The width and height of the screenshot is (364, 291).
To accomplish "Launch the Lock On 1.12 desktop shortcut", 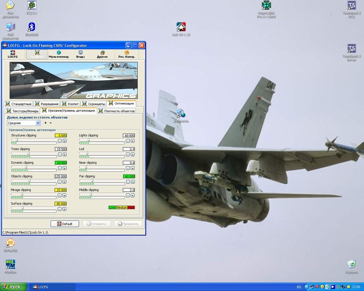I will (181, 27).
